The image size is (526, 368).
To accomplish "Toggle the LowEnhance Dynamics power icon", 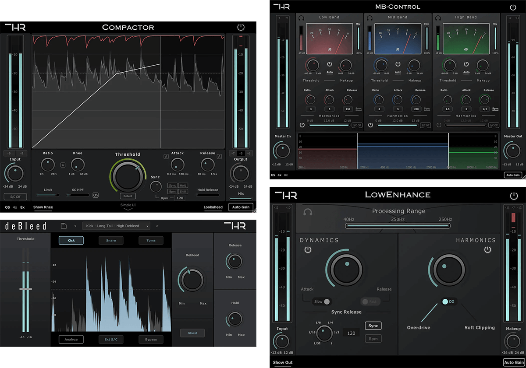I will (308, 250).
